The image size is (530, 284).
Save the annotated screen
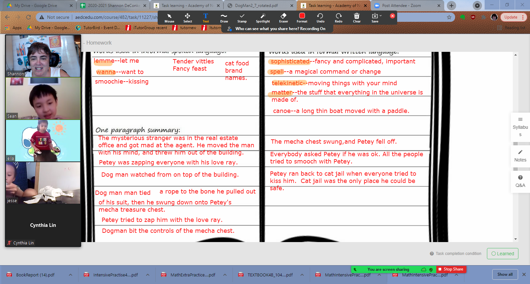[375, 18]
